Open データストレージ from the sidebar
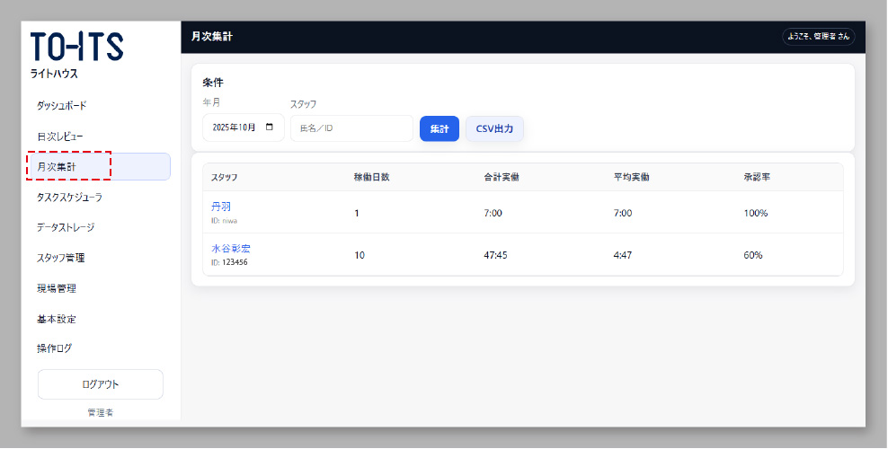Screen dimensions: 888x449 pyautogui.click(x=66, y=228)
